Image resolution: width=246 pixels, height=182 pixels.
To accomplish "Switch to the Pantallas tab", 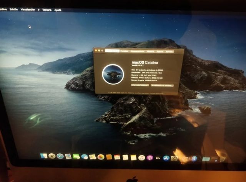I will (x=124, y=51).
